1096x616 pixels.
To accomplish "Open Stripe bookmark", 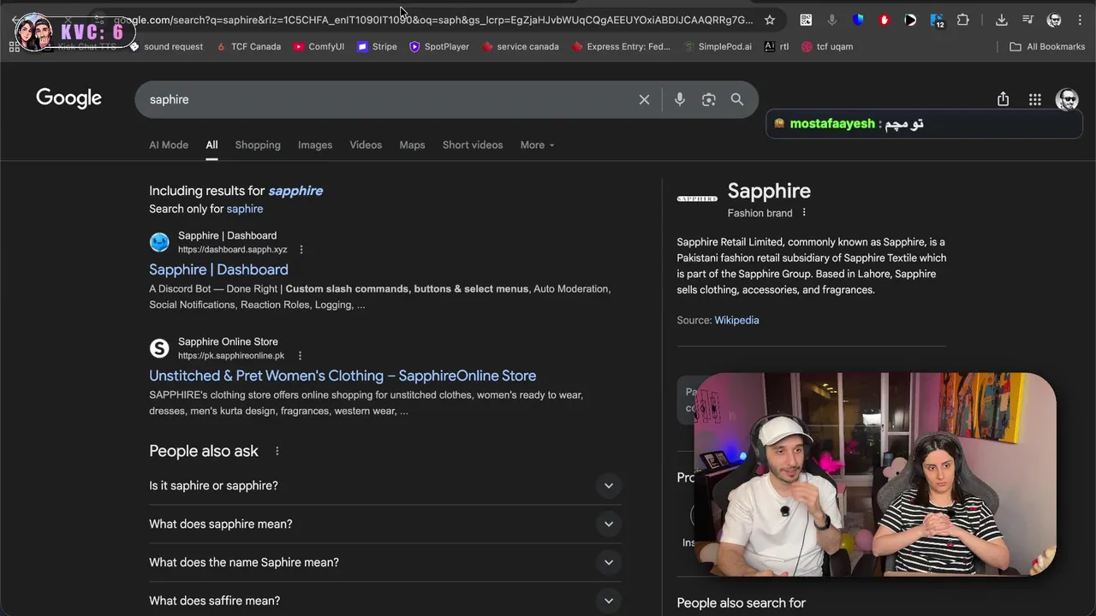I will [377, 46].
